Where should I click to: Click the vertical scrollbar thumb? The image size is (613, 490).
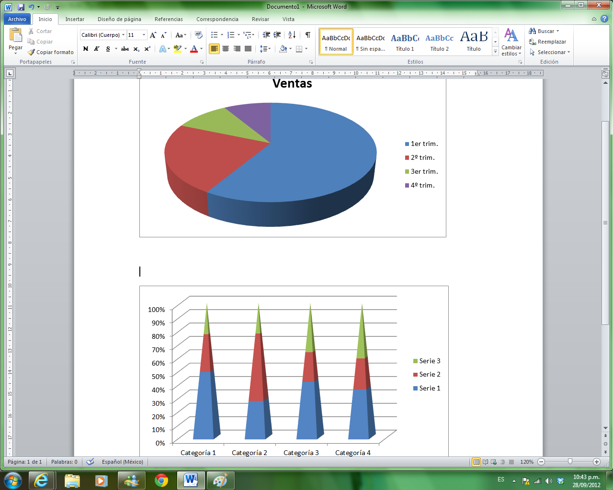pos(605,223)
